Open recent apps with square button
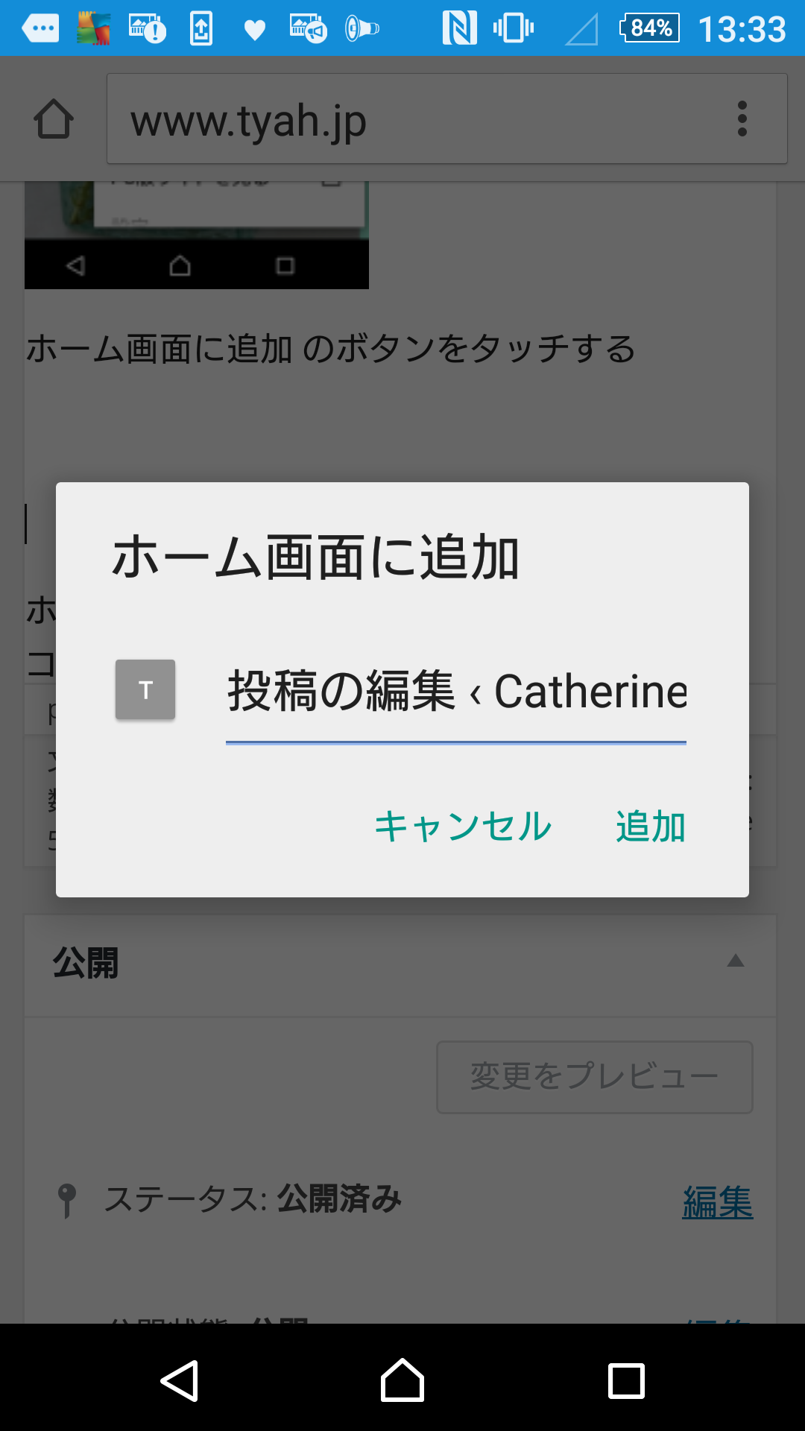Screen dimensions: 805x1431 (626, 1381)
